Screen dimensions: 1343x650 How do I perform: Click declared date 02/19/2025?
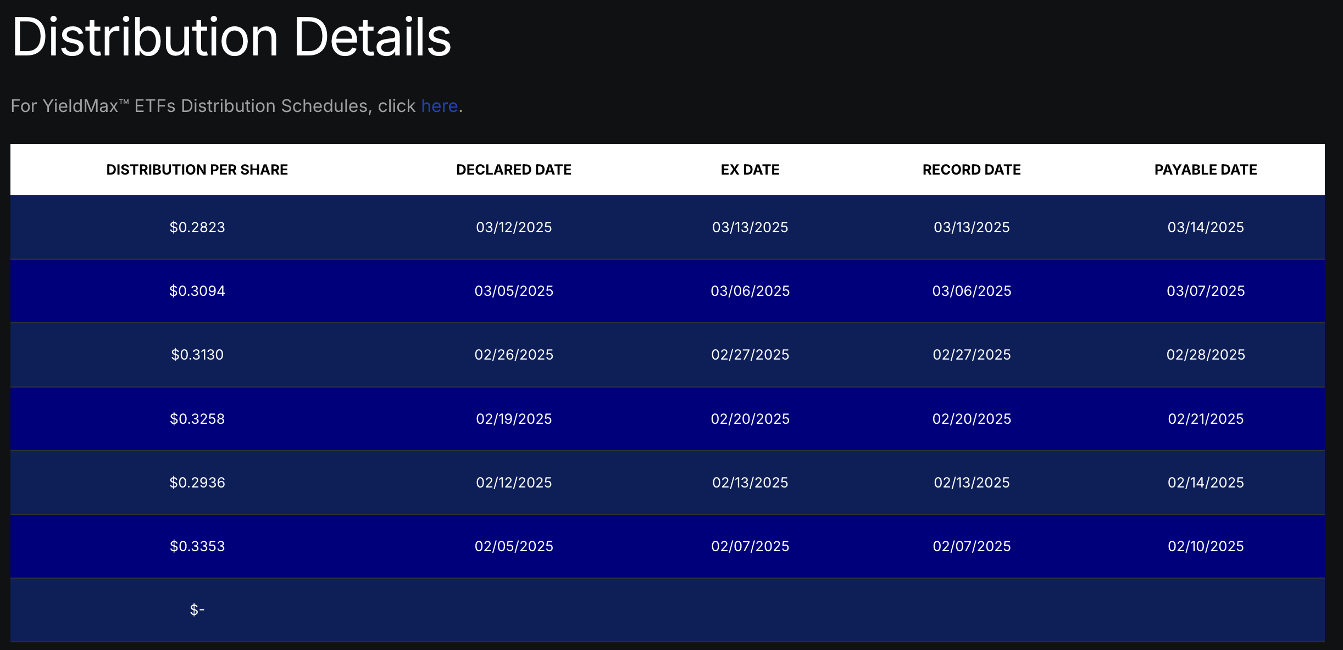tap(514, 419)
